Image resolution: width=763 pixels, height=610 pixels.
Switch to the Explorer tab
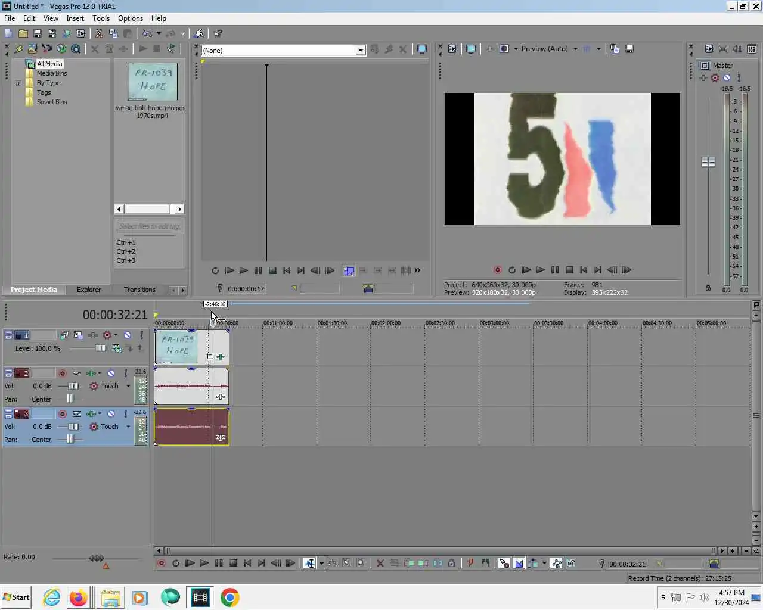point(89,290)
